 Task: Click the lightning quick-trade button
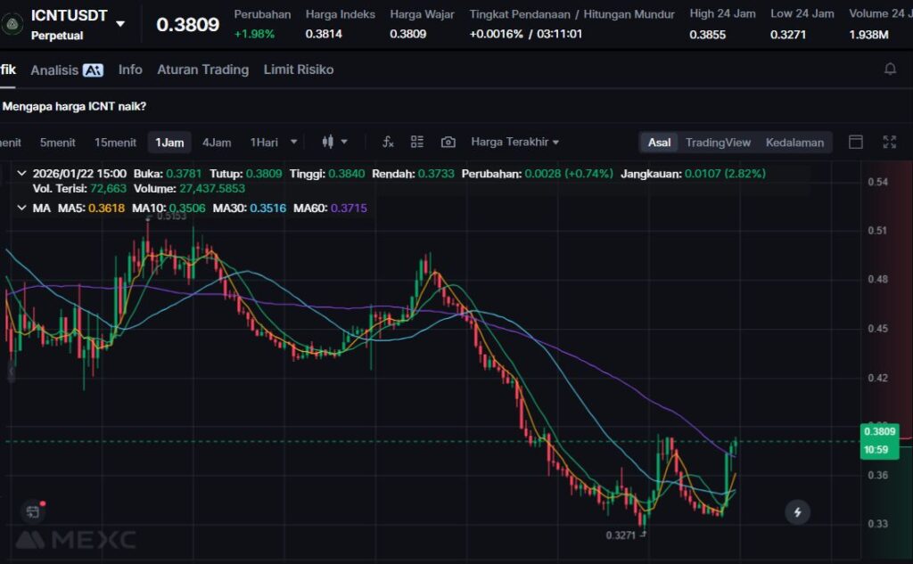797,512
